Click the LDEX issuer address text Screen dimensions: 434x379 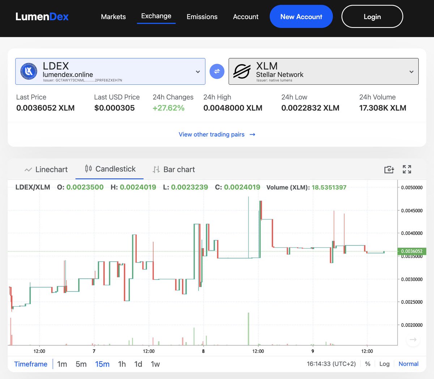(x=82, y=80)
